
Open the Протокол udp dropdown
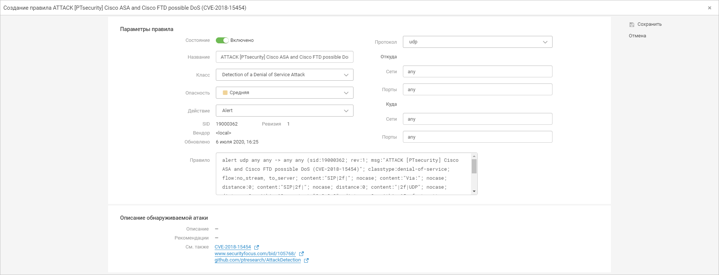click(x=478, y=42)
